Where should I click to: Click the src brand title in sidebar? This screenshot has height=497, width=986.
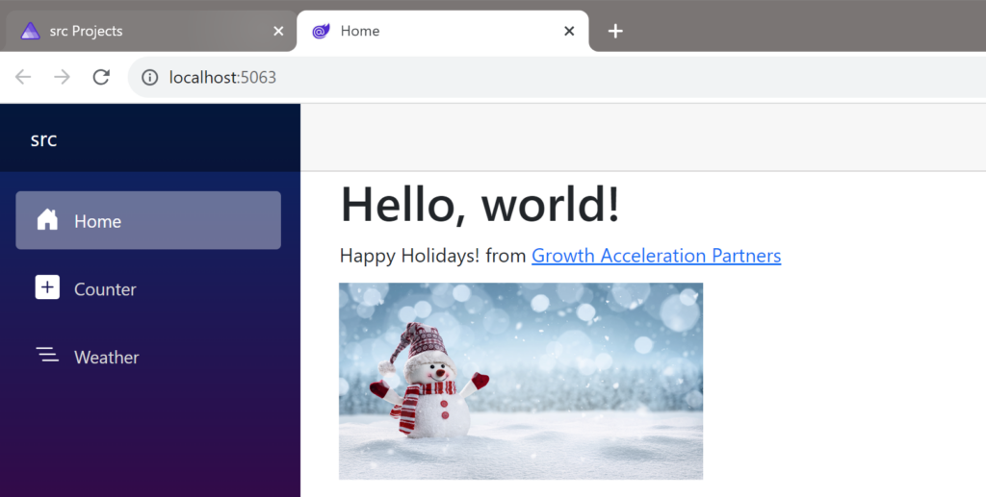(43, 139)
